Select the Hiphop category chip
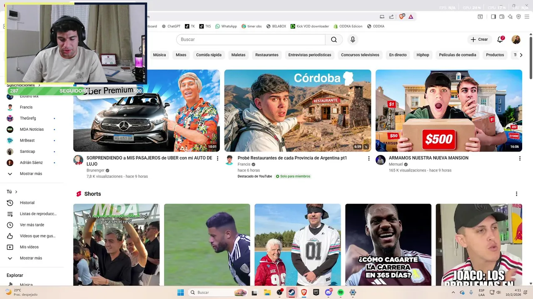The height and width of the screenshot is (299, 533). tap(423, 55)
